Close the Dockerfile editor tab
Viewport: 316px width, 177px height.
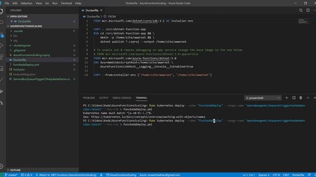pos(101,10)
